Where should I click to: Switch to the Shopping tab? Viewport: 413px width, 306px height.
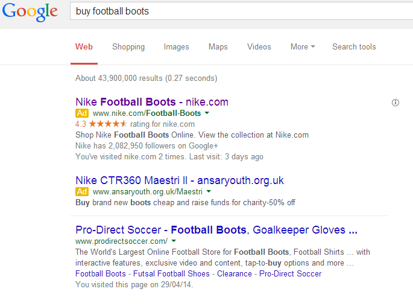coord(128,47)
